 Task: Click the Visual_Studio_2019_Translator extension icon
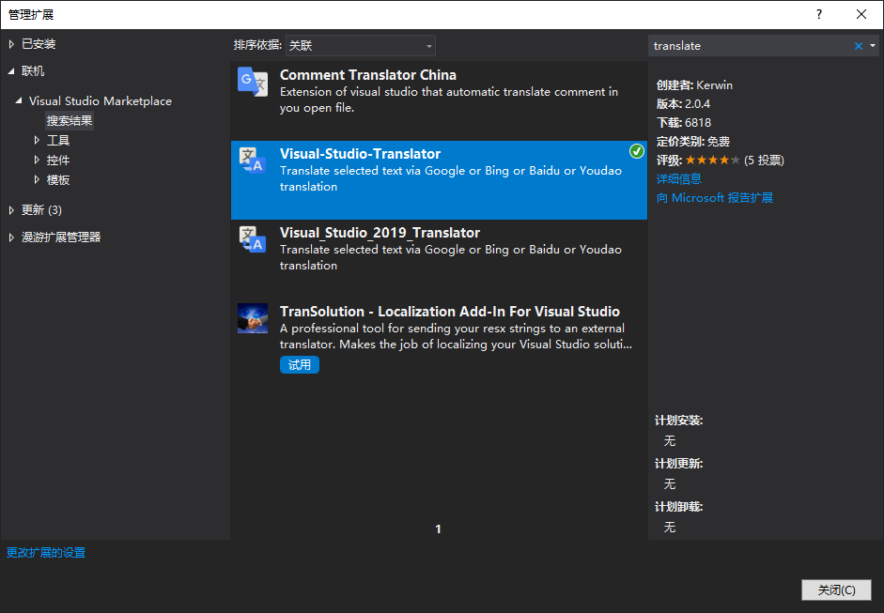pyautogui.click(x=253, y=239)
